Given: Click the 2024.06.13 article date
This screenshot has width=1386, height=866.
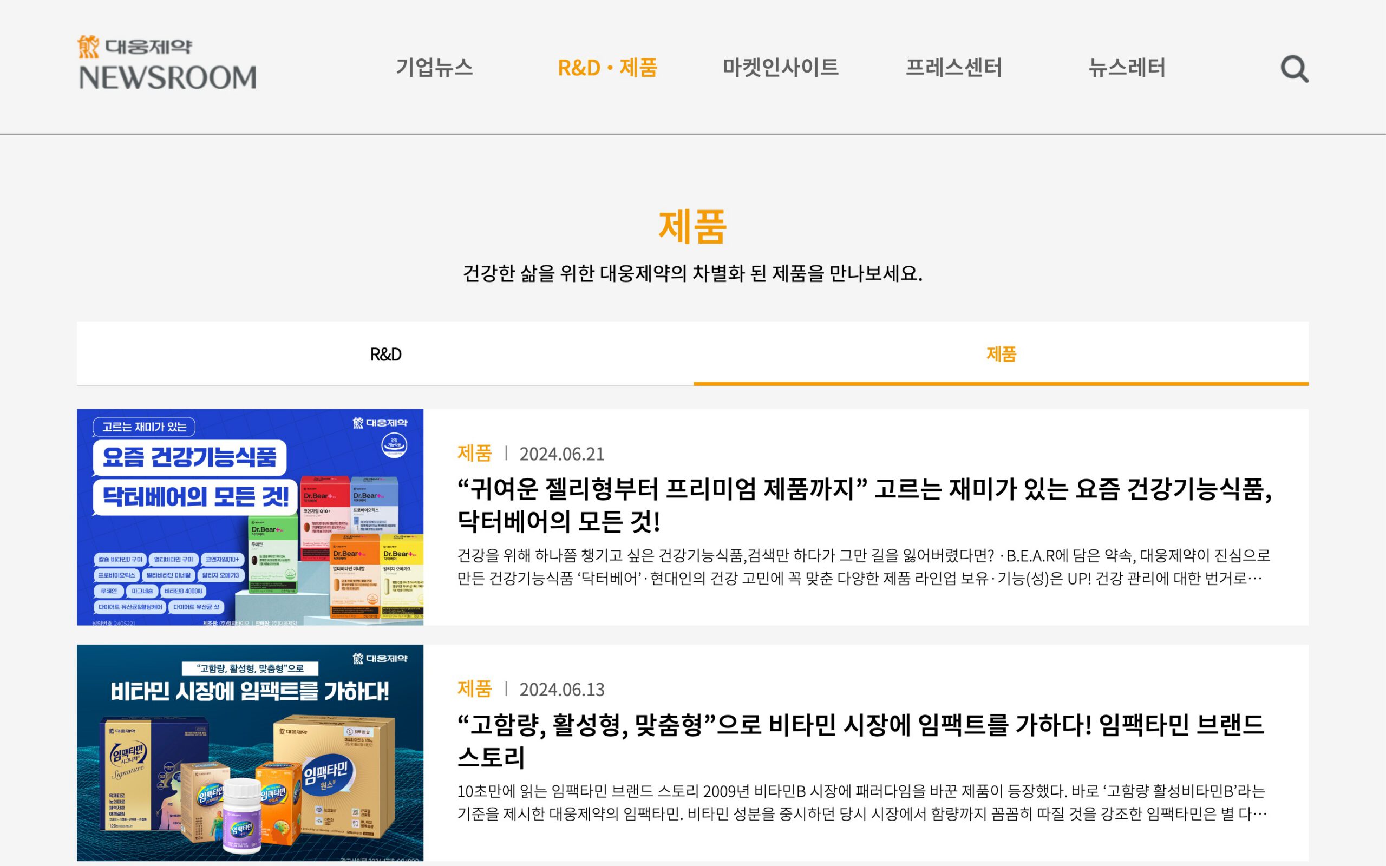Looking at the screenshot, I should pos(561,690).
